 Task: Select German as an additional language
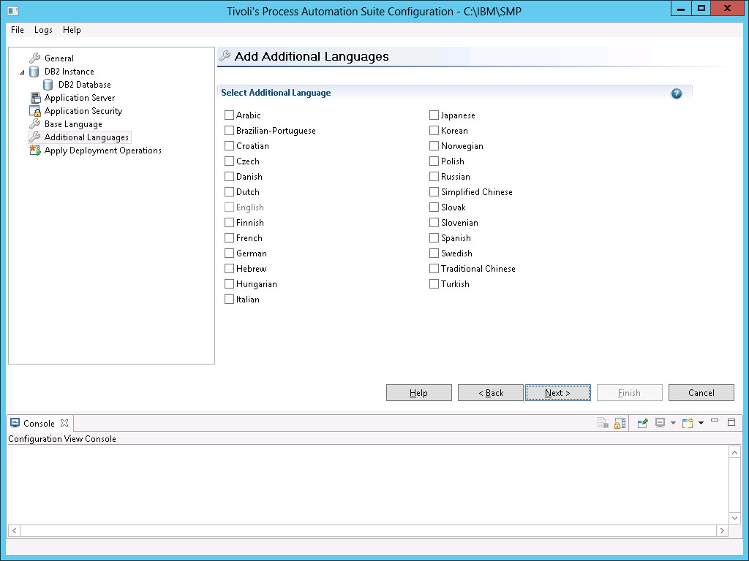tap(229, 253)
